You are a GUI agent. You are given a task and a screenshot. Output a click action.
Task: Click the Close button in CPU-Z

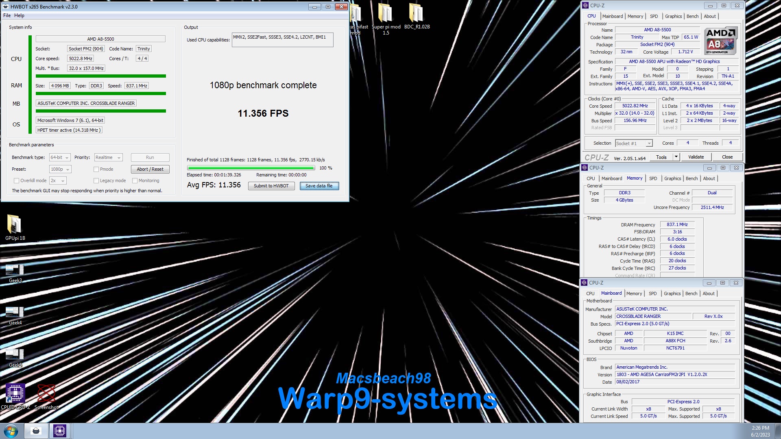point(727,157)
